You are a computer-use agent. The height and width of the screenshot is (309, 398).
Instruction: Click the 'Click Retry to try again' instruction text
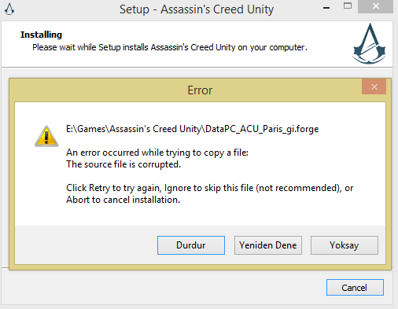(209, 188)
